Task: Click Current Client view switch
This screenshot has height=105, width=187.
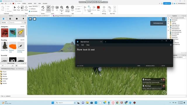Action: (x=89, y=9)
